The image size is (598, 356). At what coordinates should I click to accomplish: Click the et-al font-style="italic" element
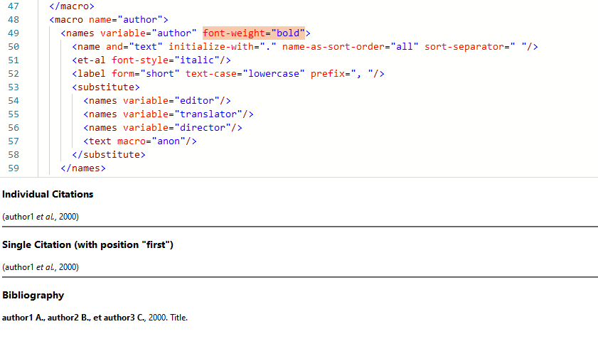pos(151,60)
